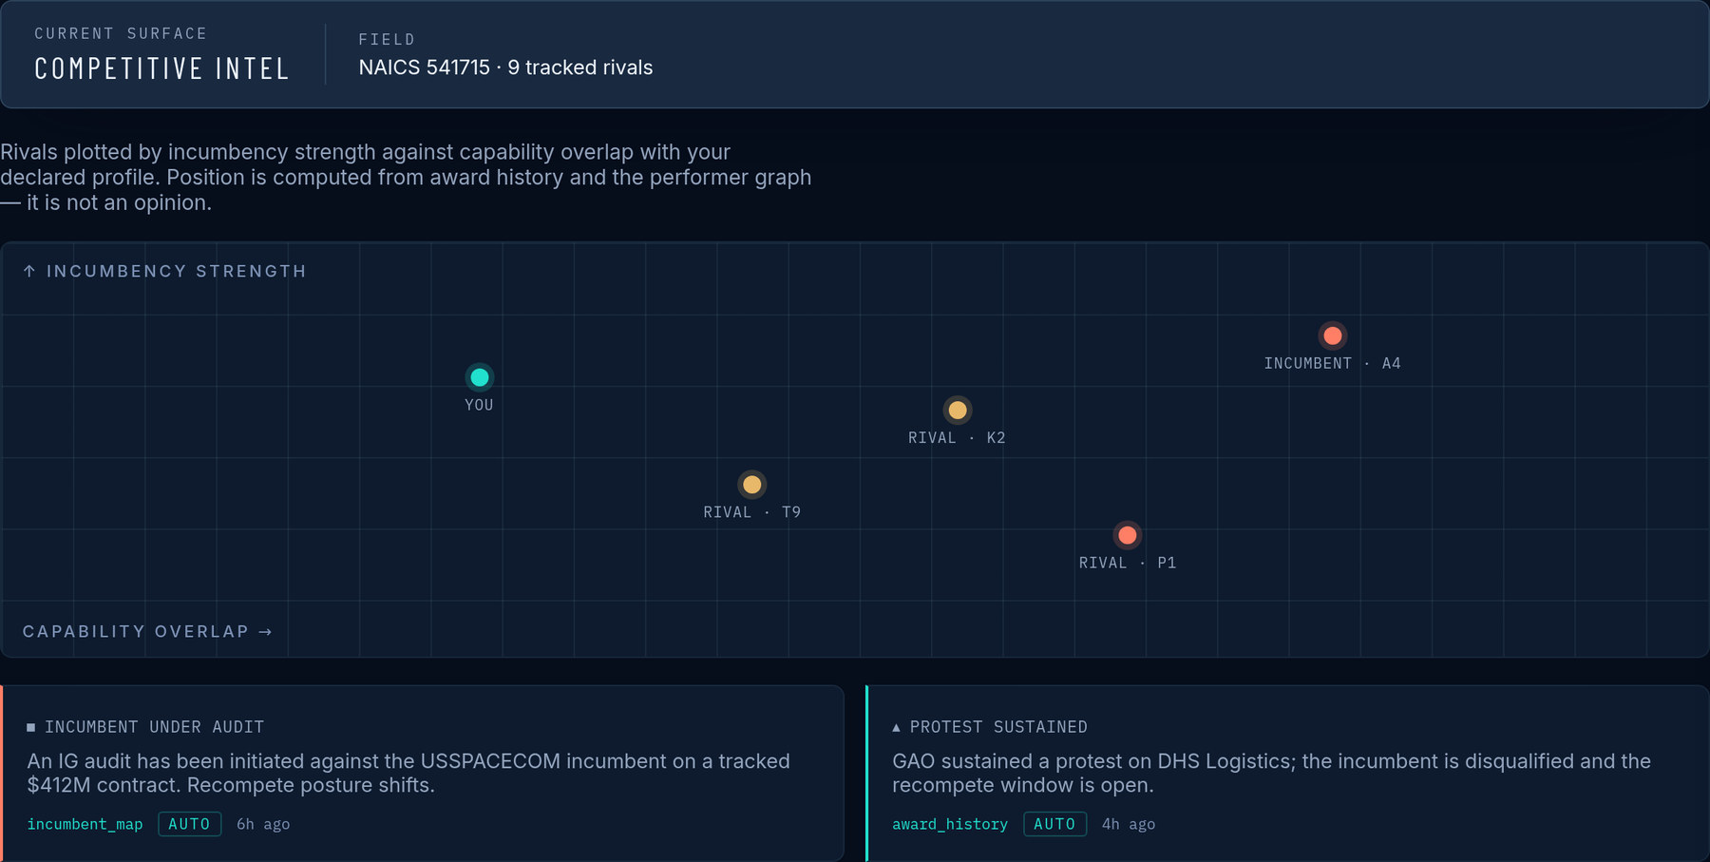Click the '6h ago' timestamp
Viewport: 1710px width, 862px height.
pos(263,824)
